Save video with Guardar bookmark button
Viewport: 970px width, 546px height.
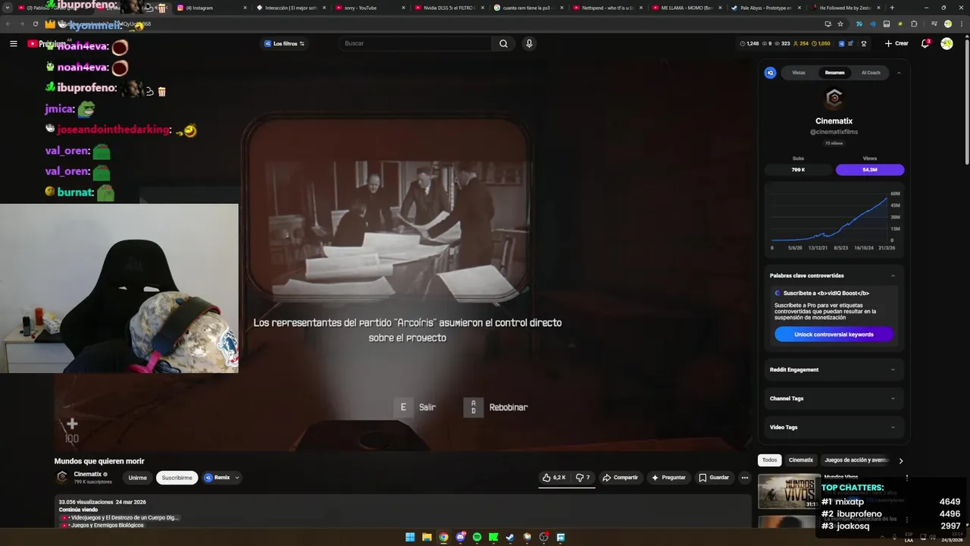pos(714,478)
